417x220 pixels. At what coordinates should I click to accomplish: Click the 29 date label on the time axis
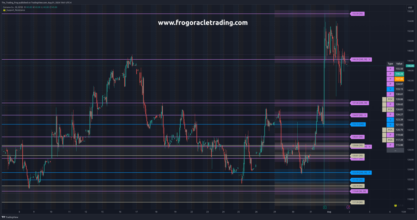[275, 212]
